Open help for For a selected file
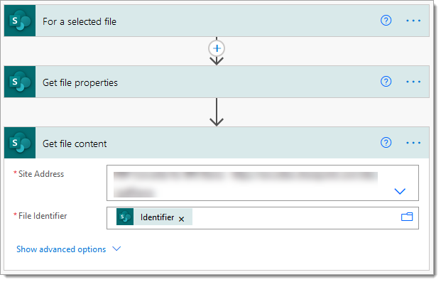Viewport: 441px width, 282px height. click(386, 21)
